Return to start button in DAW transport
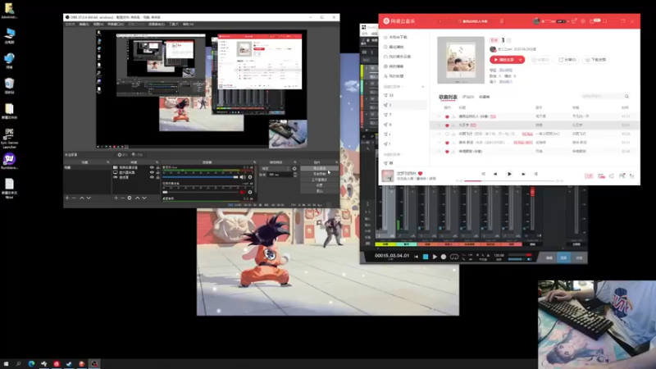This screenshot has height=369, width=656. point(417,257)
